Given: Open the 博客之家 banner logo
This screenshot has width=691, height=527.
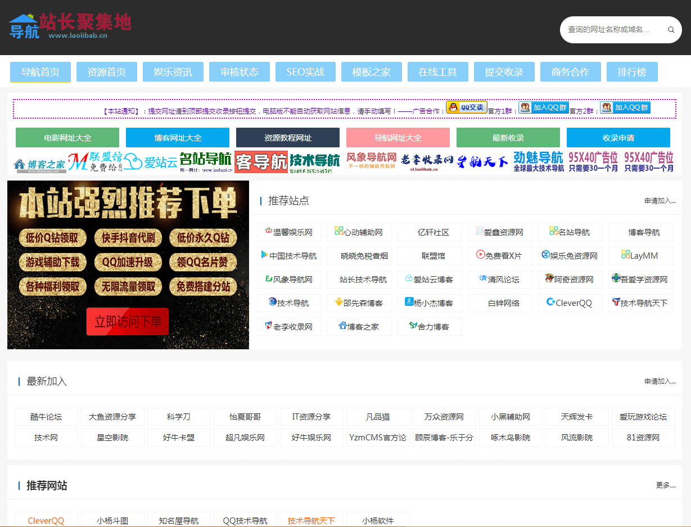Looking at the screenshot, I should [x=39, y=164].
